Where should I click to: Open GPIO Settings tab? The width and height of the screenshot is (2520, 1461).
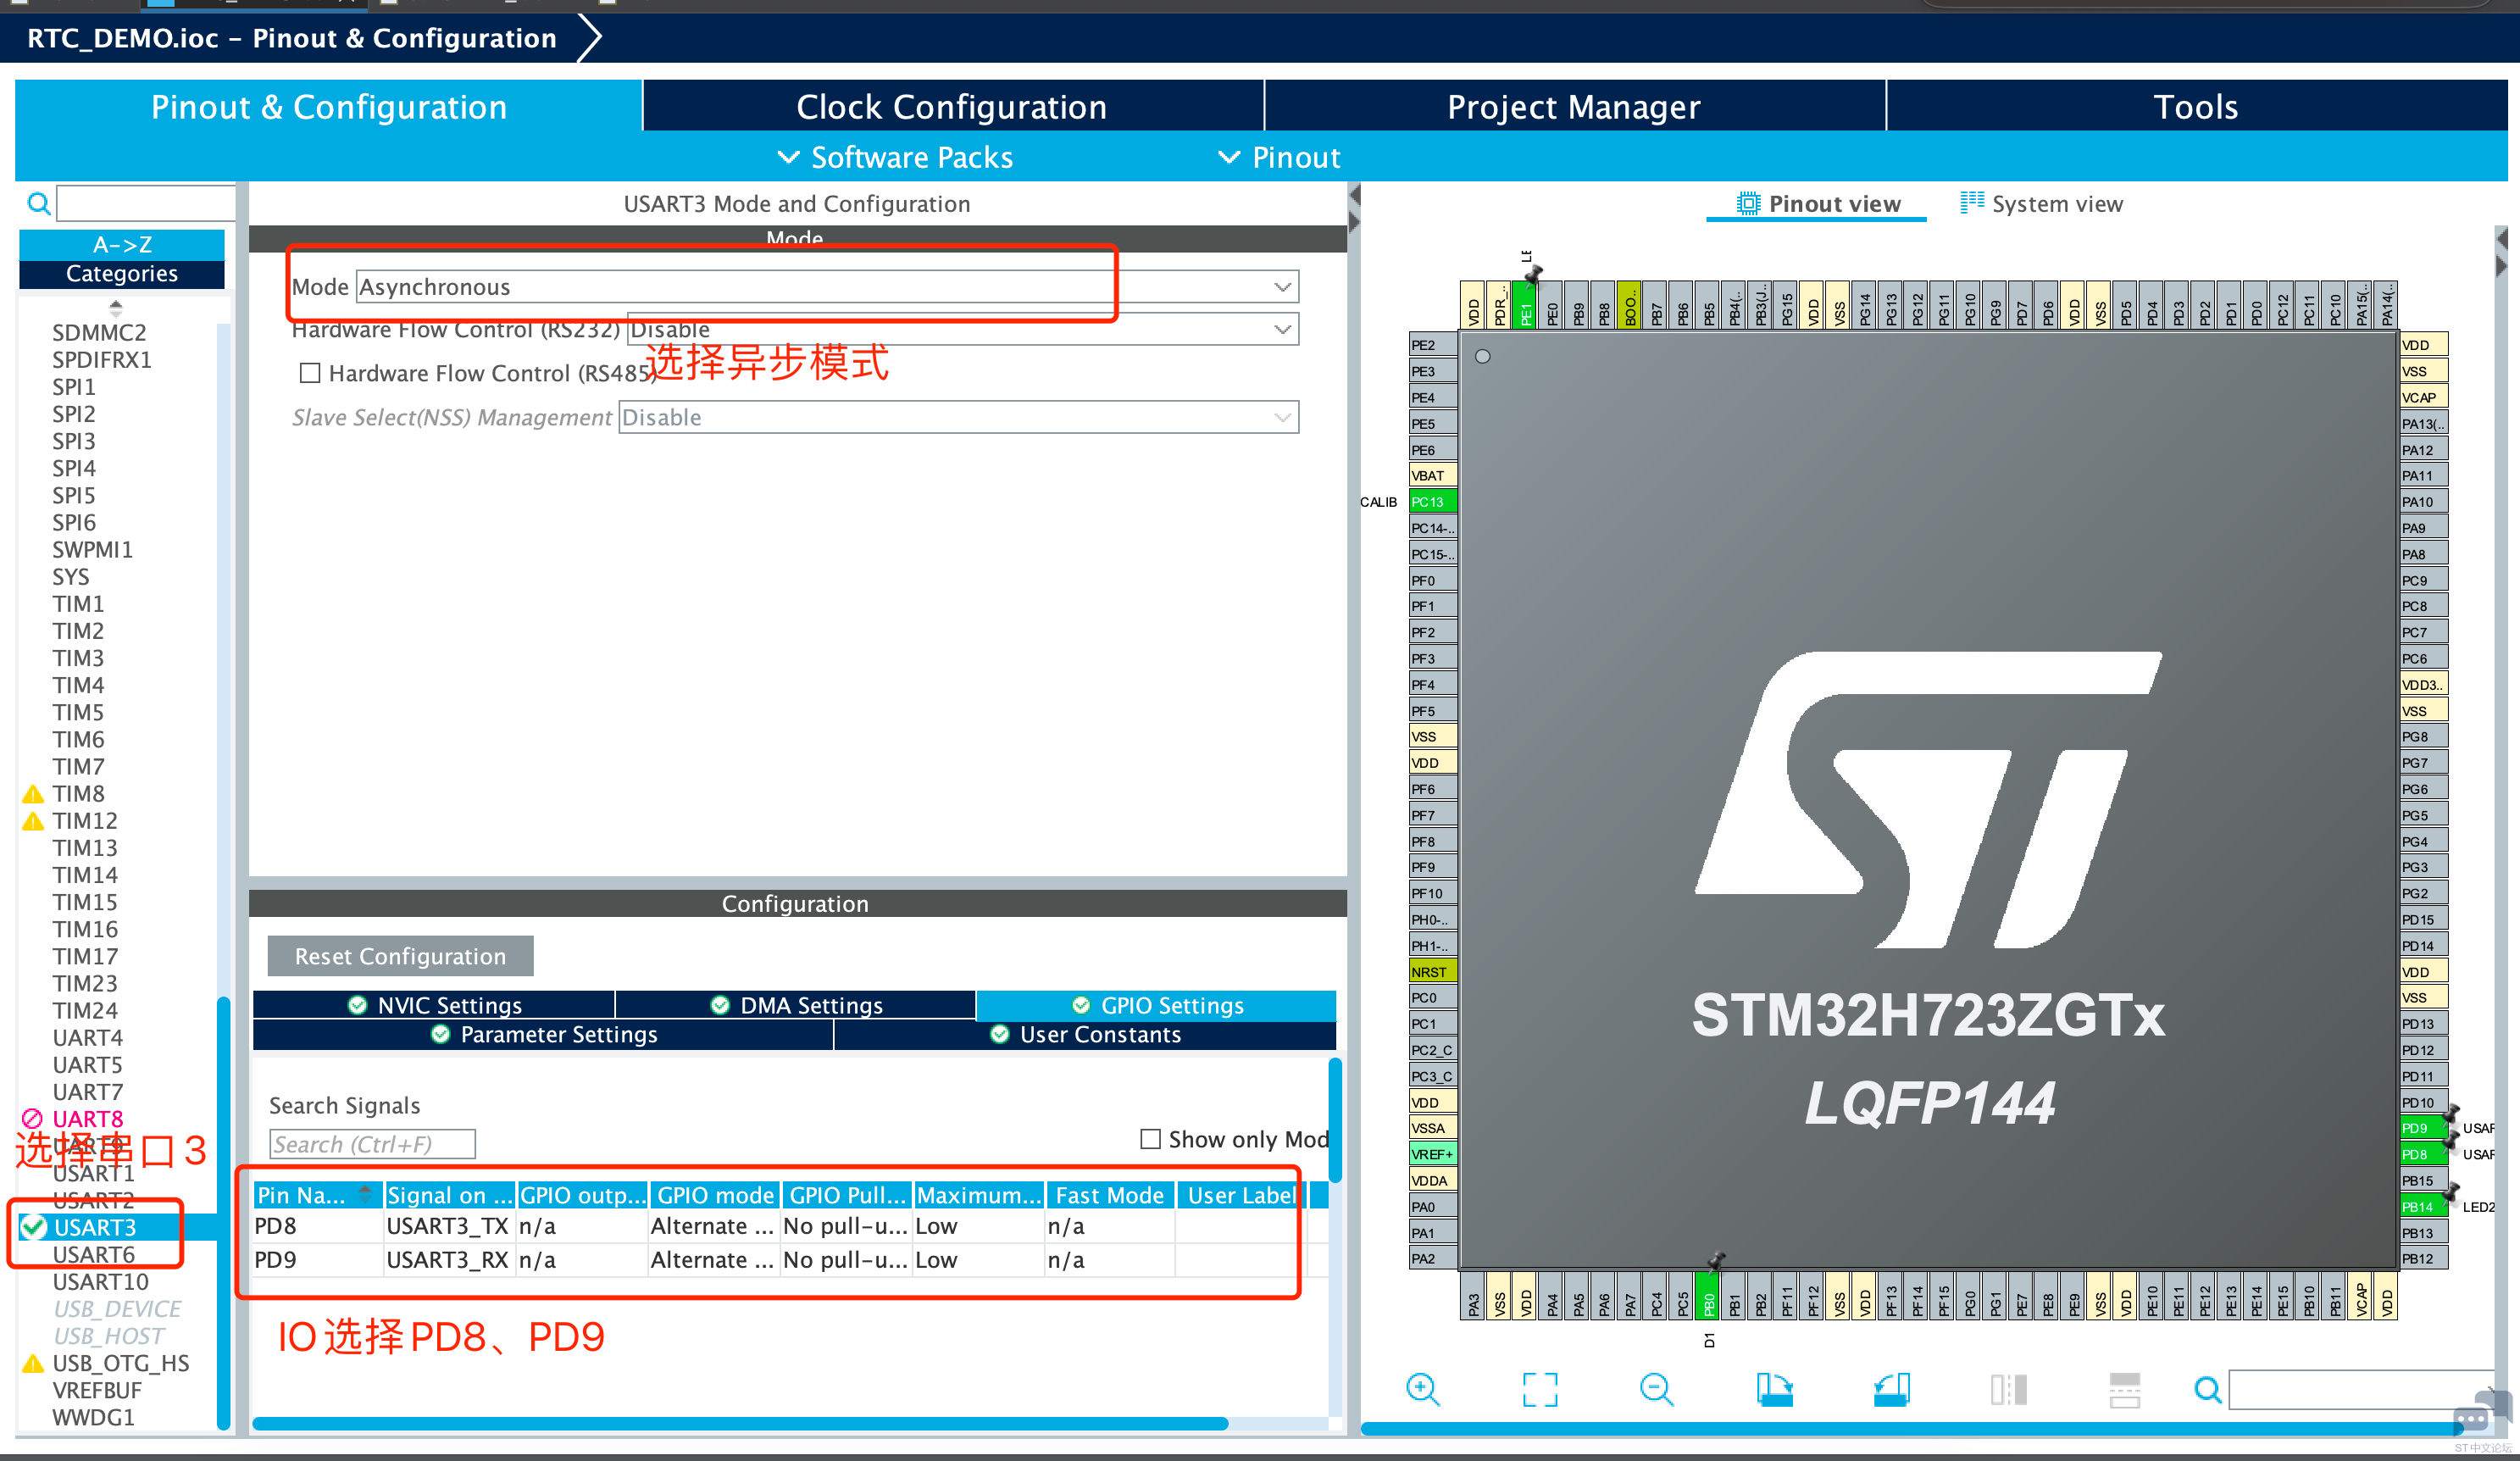(x=1157, y=1005)
